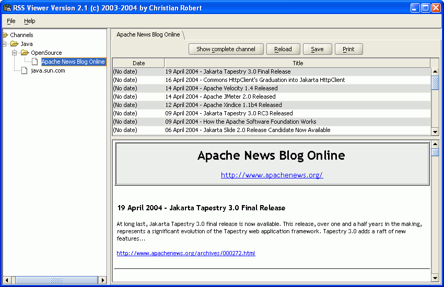444x287 pixels.
Task: Click the news table scroll up arrow
Action: (435, 71)
